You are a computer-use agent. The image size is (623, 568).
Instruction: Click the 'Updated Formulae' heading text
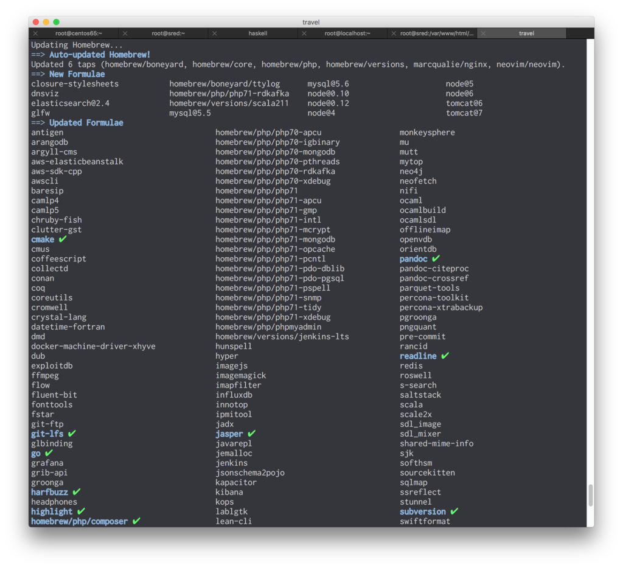pyautogui.click(x=86, y=123)
